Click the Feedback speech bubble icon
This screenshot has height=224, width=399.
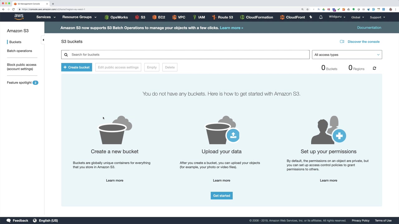[9, 221]
